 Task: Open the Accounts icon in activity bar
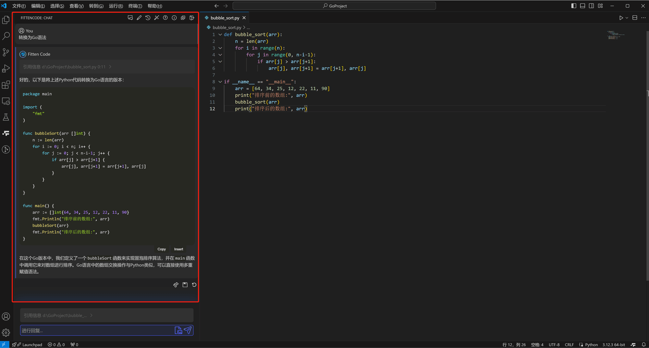coord(6,317)
